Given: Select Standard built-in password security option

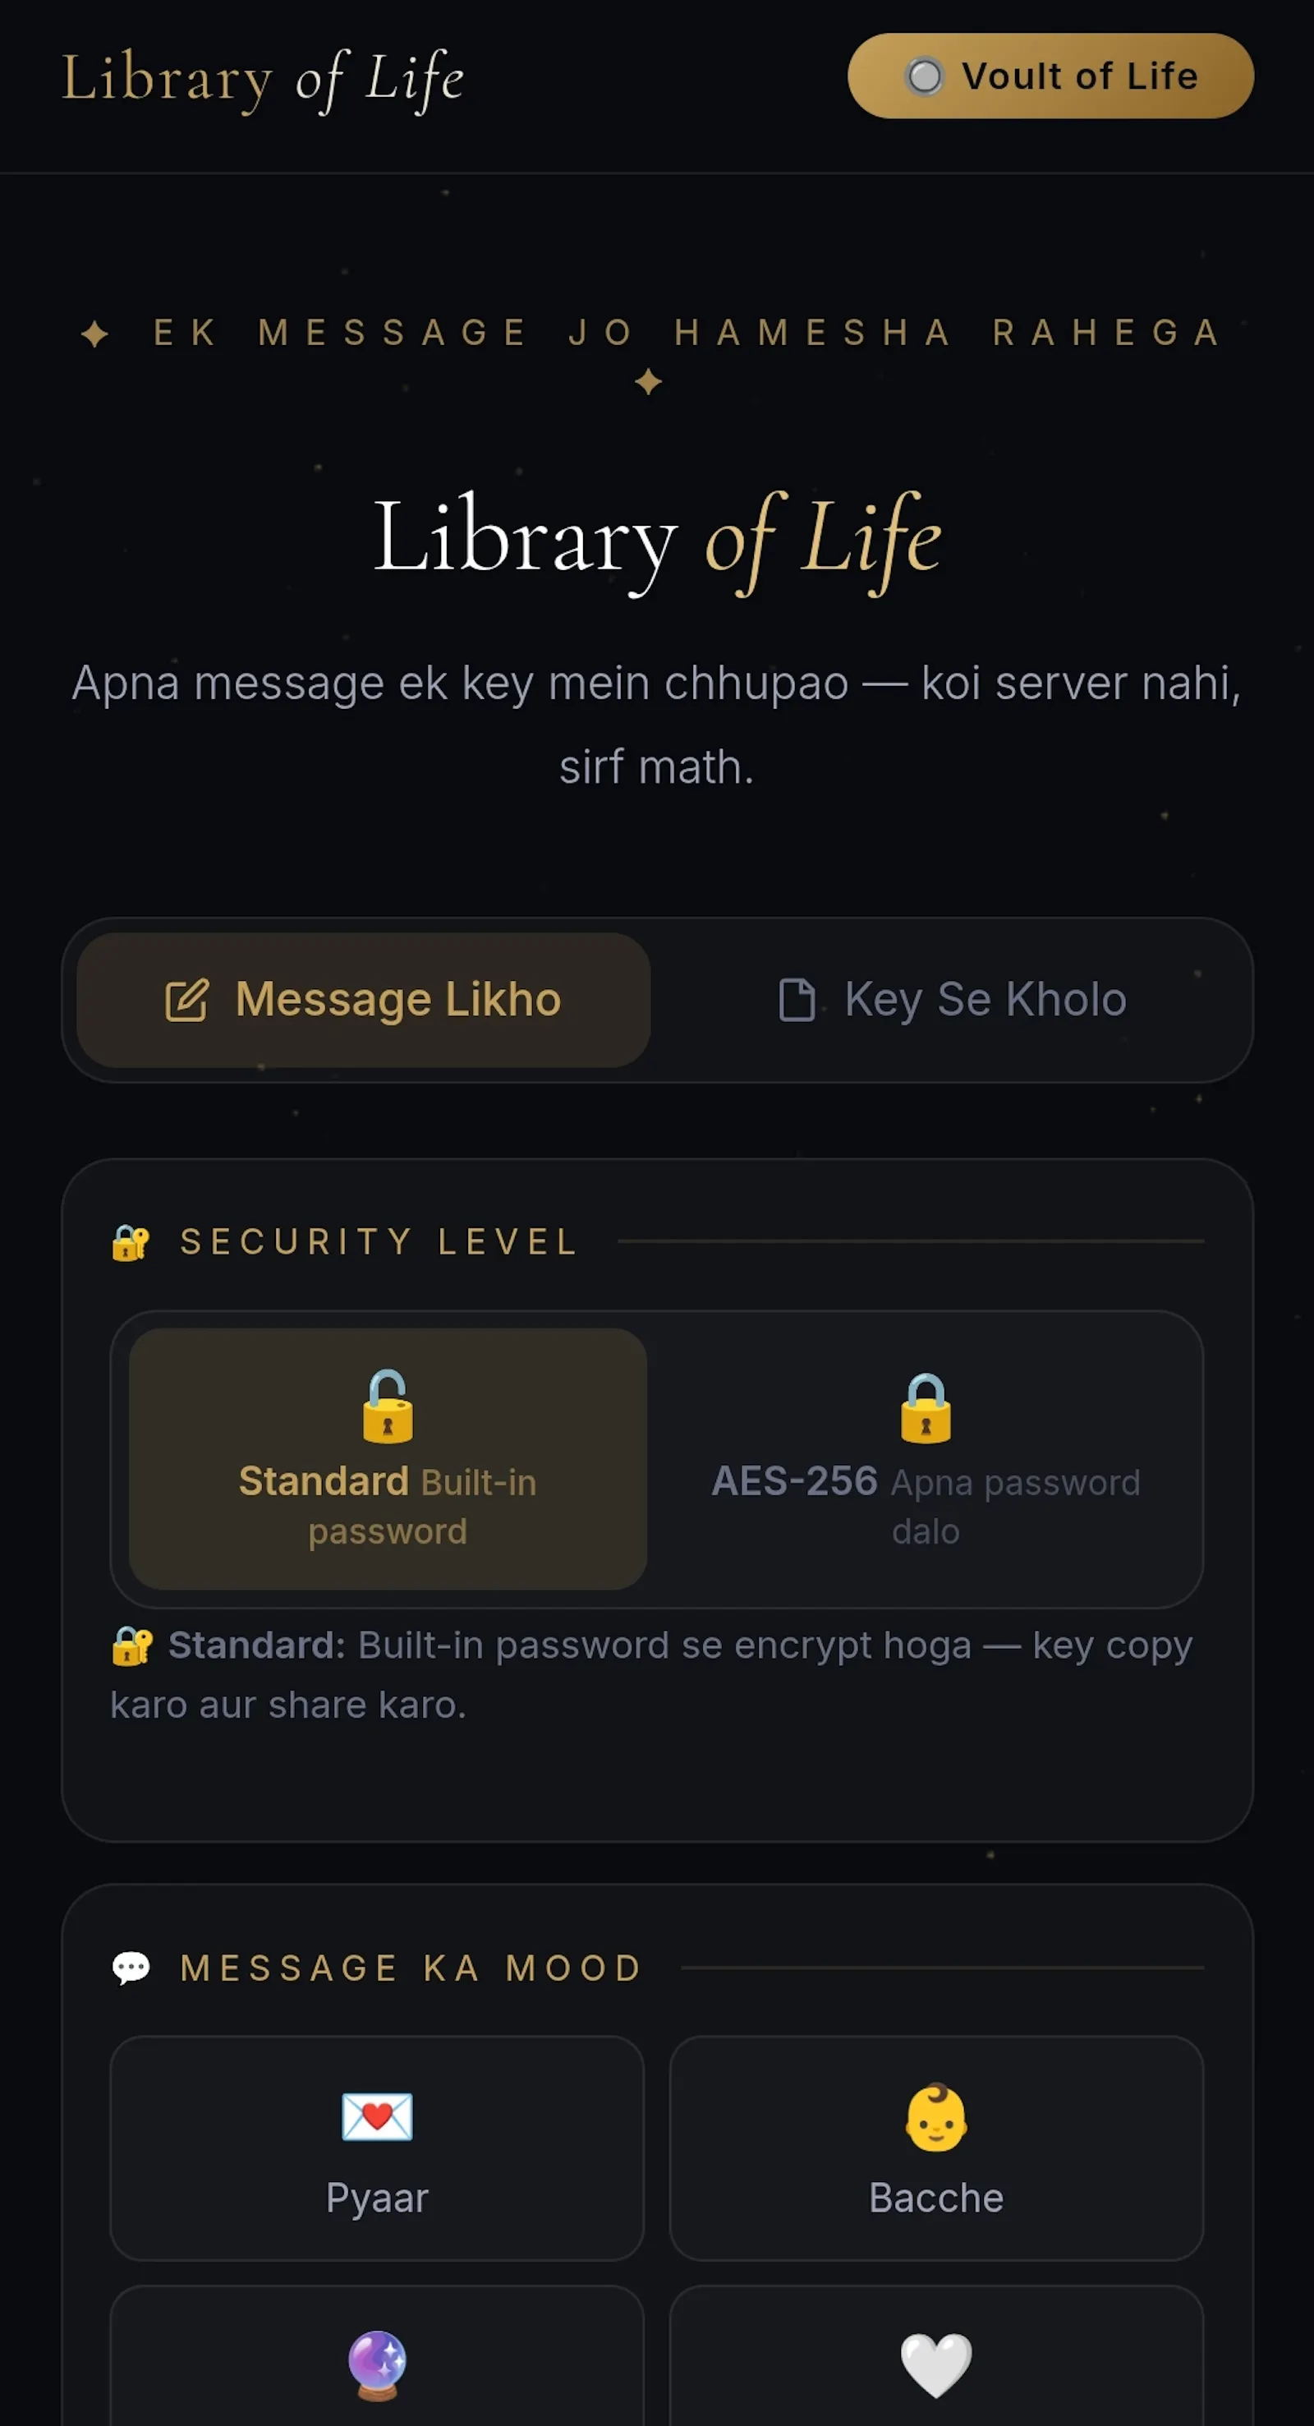Looking at the screenshot, I should pos(388,1459).
